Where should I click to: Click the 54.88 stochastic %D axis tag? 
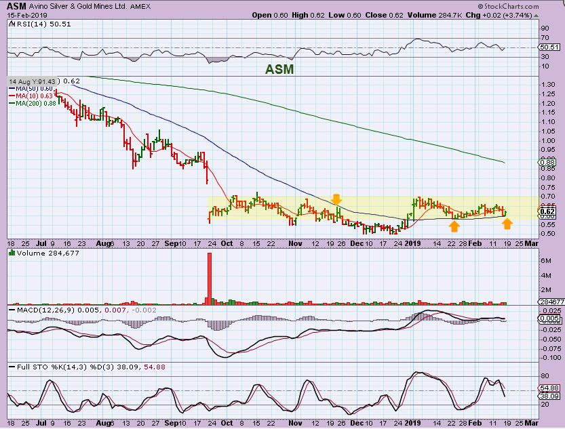click(549, 388)
